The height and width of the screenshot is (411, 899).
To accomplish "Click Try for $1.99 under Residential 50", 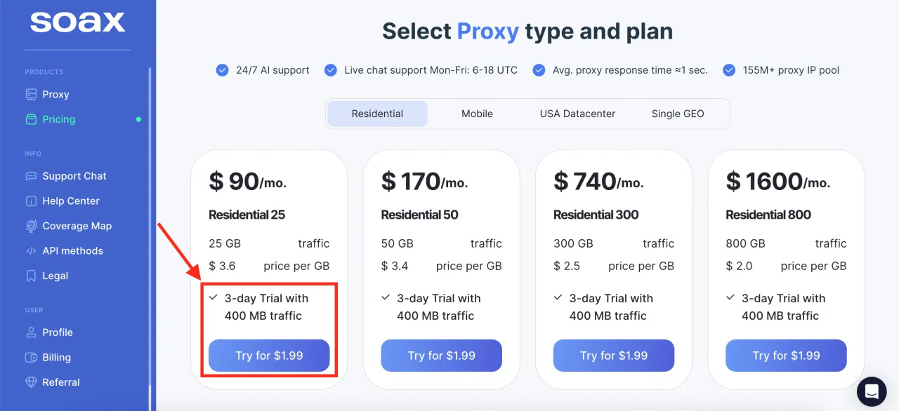I will point(441,356).
